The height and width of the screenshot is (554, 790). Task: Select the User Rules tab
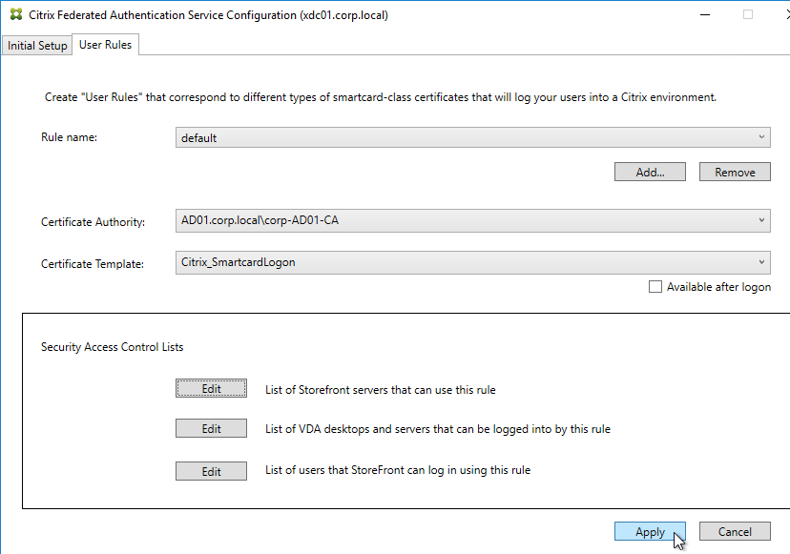(x=105, y=45)
